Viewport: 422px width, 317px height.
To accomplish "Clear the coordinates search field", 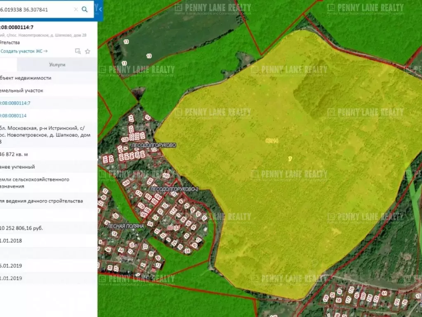I will point(76,9).
